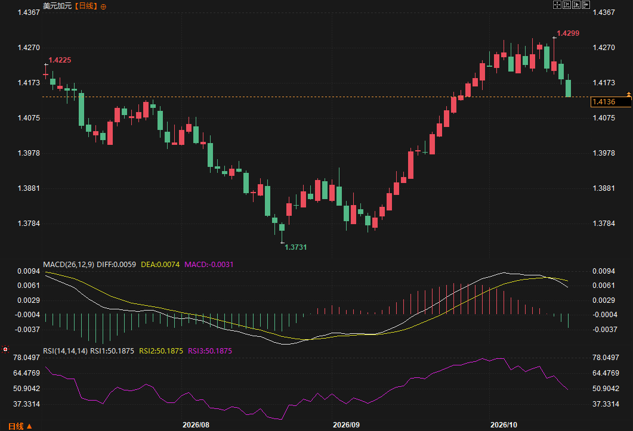The width and height of the screenshot is (633, 431).
Task: Click the orange 【日线】 period label in title
Action: click(86, 6)
